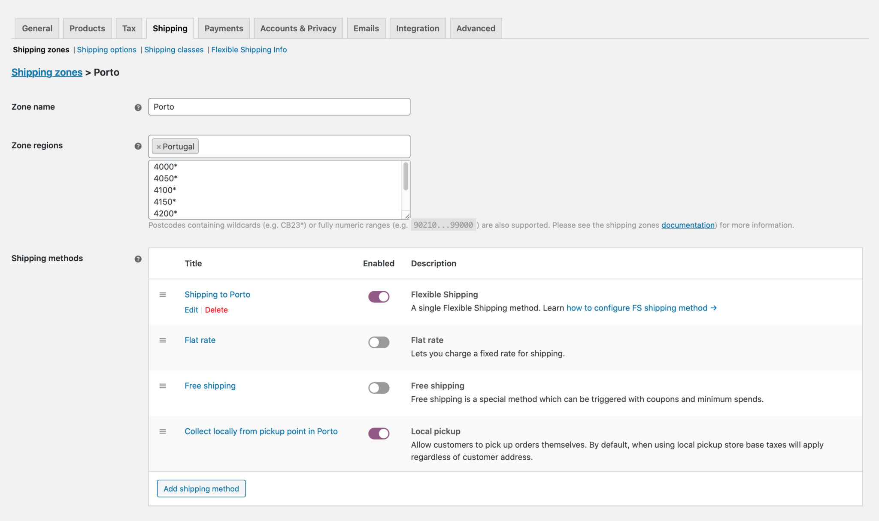Grab the drag handle for Shipping to Porto

tap(163, 295)
